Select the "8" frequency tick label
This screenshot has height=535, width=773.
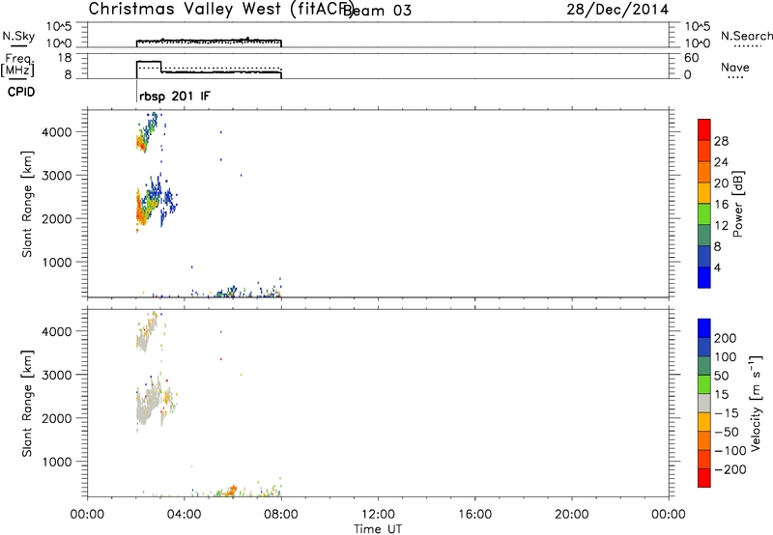68,74
